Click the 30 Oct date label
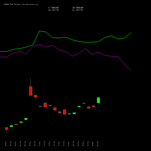151x151 pixels. [x=11, y=144]
